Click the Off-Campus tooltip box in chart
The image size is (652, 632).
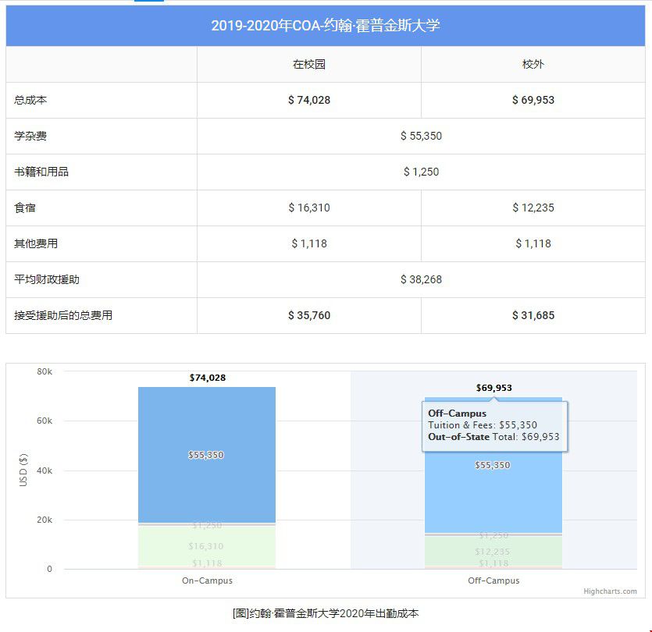pos(494,426)
